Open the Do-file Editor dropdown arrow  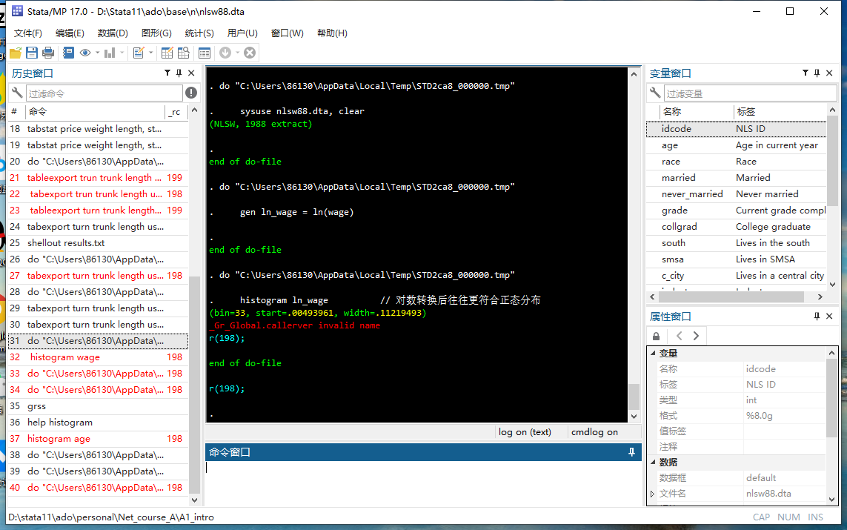151,53
